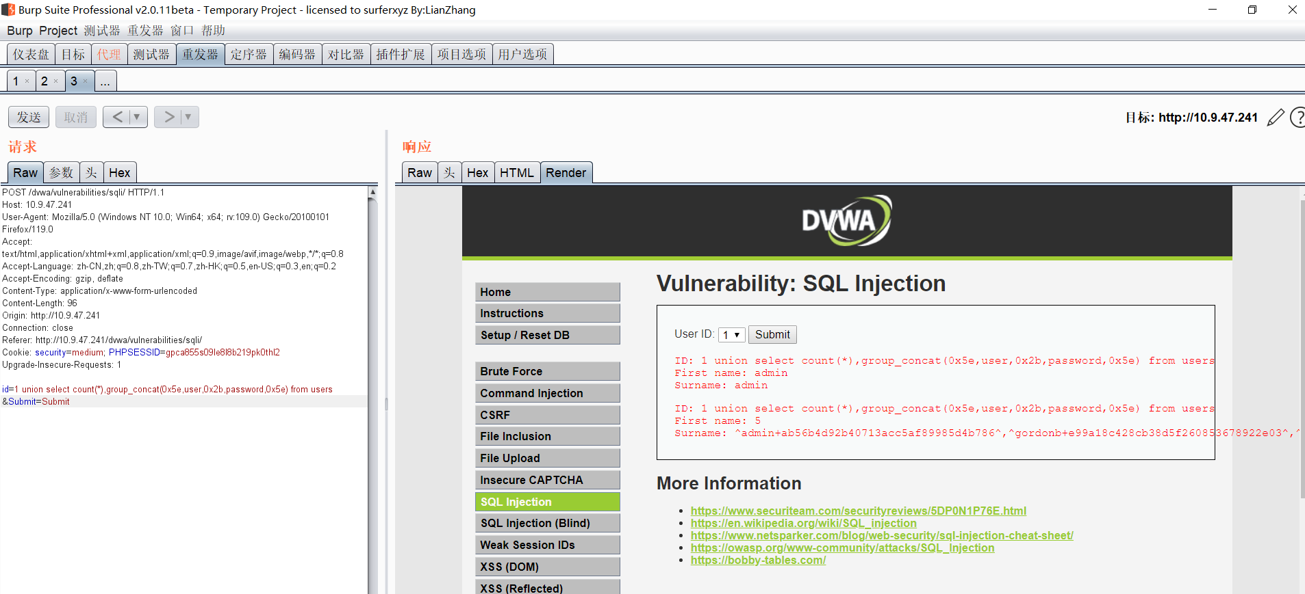Select the request 参数 params tab
The image size is (1305, 594).
click(61, 172)
